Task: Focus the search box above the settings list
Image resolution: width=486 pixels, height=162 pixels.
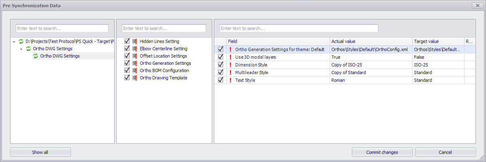Action: 164,28
